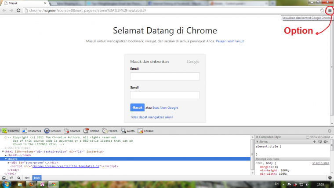Open Firefox from the taskbar
This screenshot has width=334, height=188.
[31, 184]
